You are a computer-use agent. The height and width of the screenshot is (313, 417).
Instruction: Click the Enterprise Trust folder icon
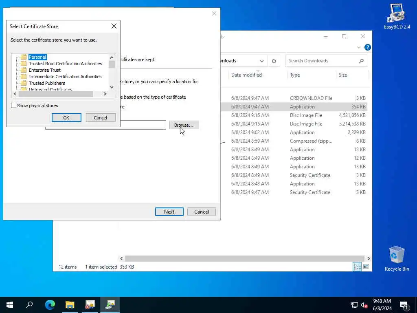[x=24, y=70]
